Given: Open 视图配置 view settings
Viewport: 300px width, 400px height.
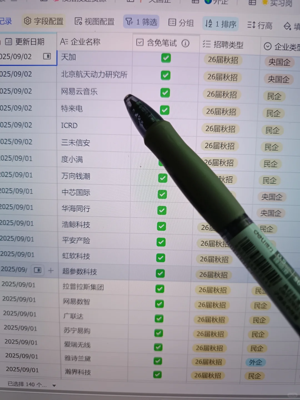Looking at the screenshot, I should 94,22.
